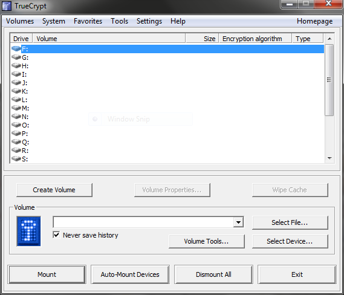Open the Tools menu
Viewport: 344px width, 295px height.
click(119, 21)
